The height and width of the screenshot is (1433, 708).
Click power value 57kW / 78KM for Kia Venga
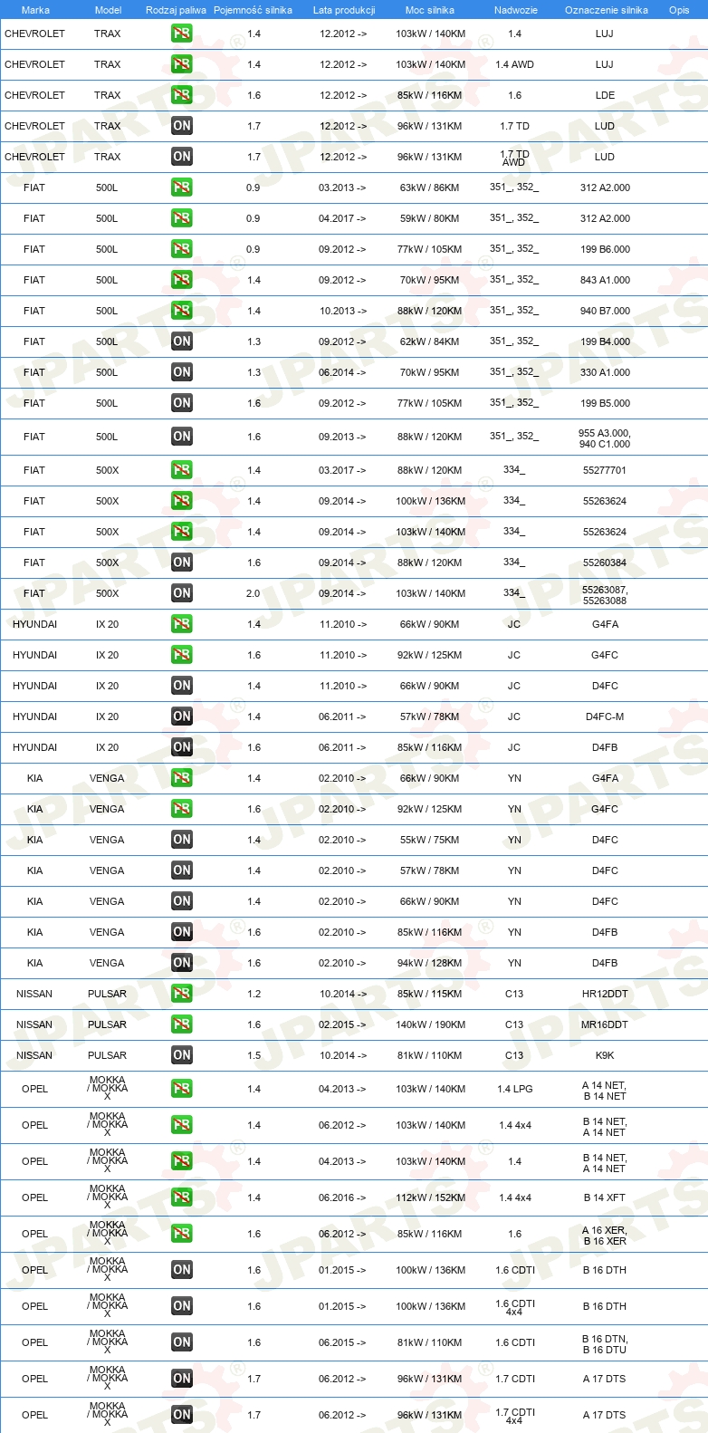(429, 870)
